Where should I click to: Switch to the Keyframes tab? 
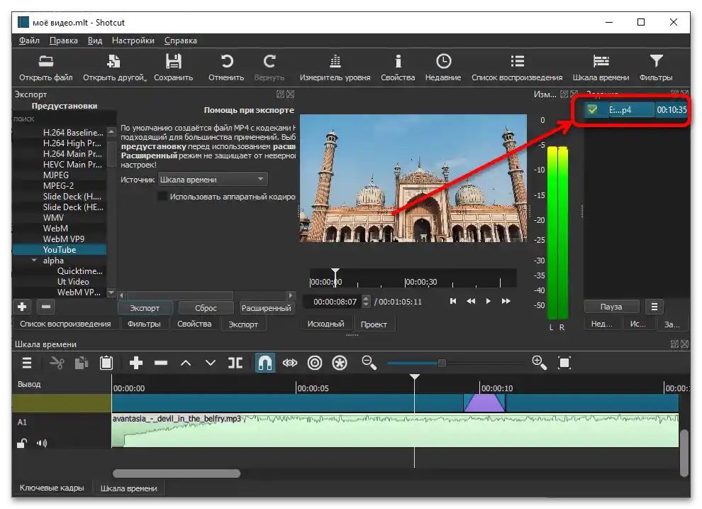pos(52,488)
